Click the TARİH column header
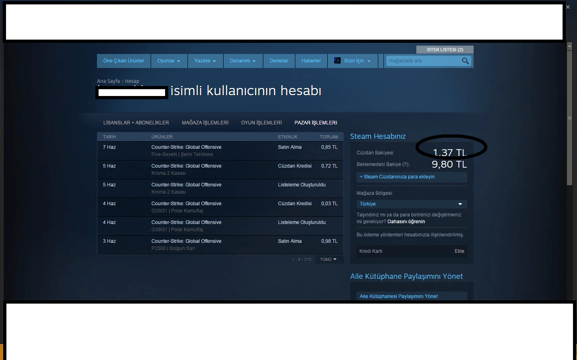 pos(109,137)
